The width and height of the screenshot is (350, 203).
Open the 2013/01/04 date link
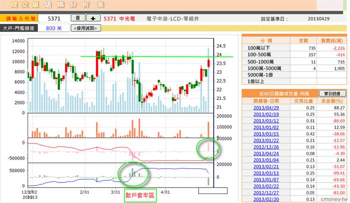click(266, 160)
